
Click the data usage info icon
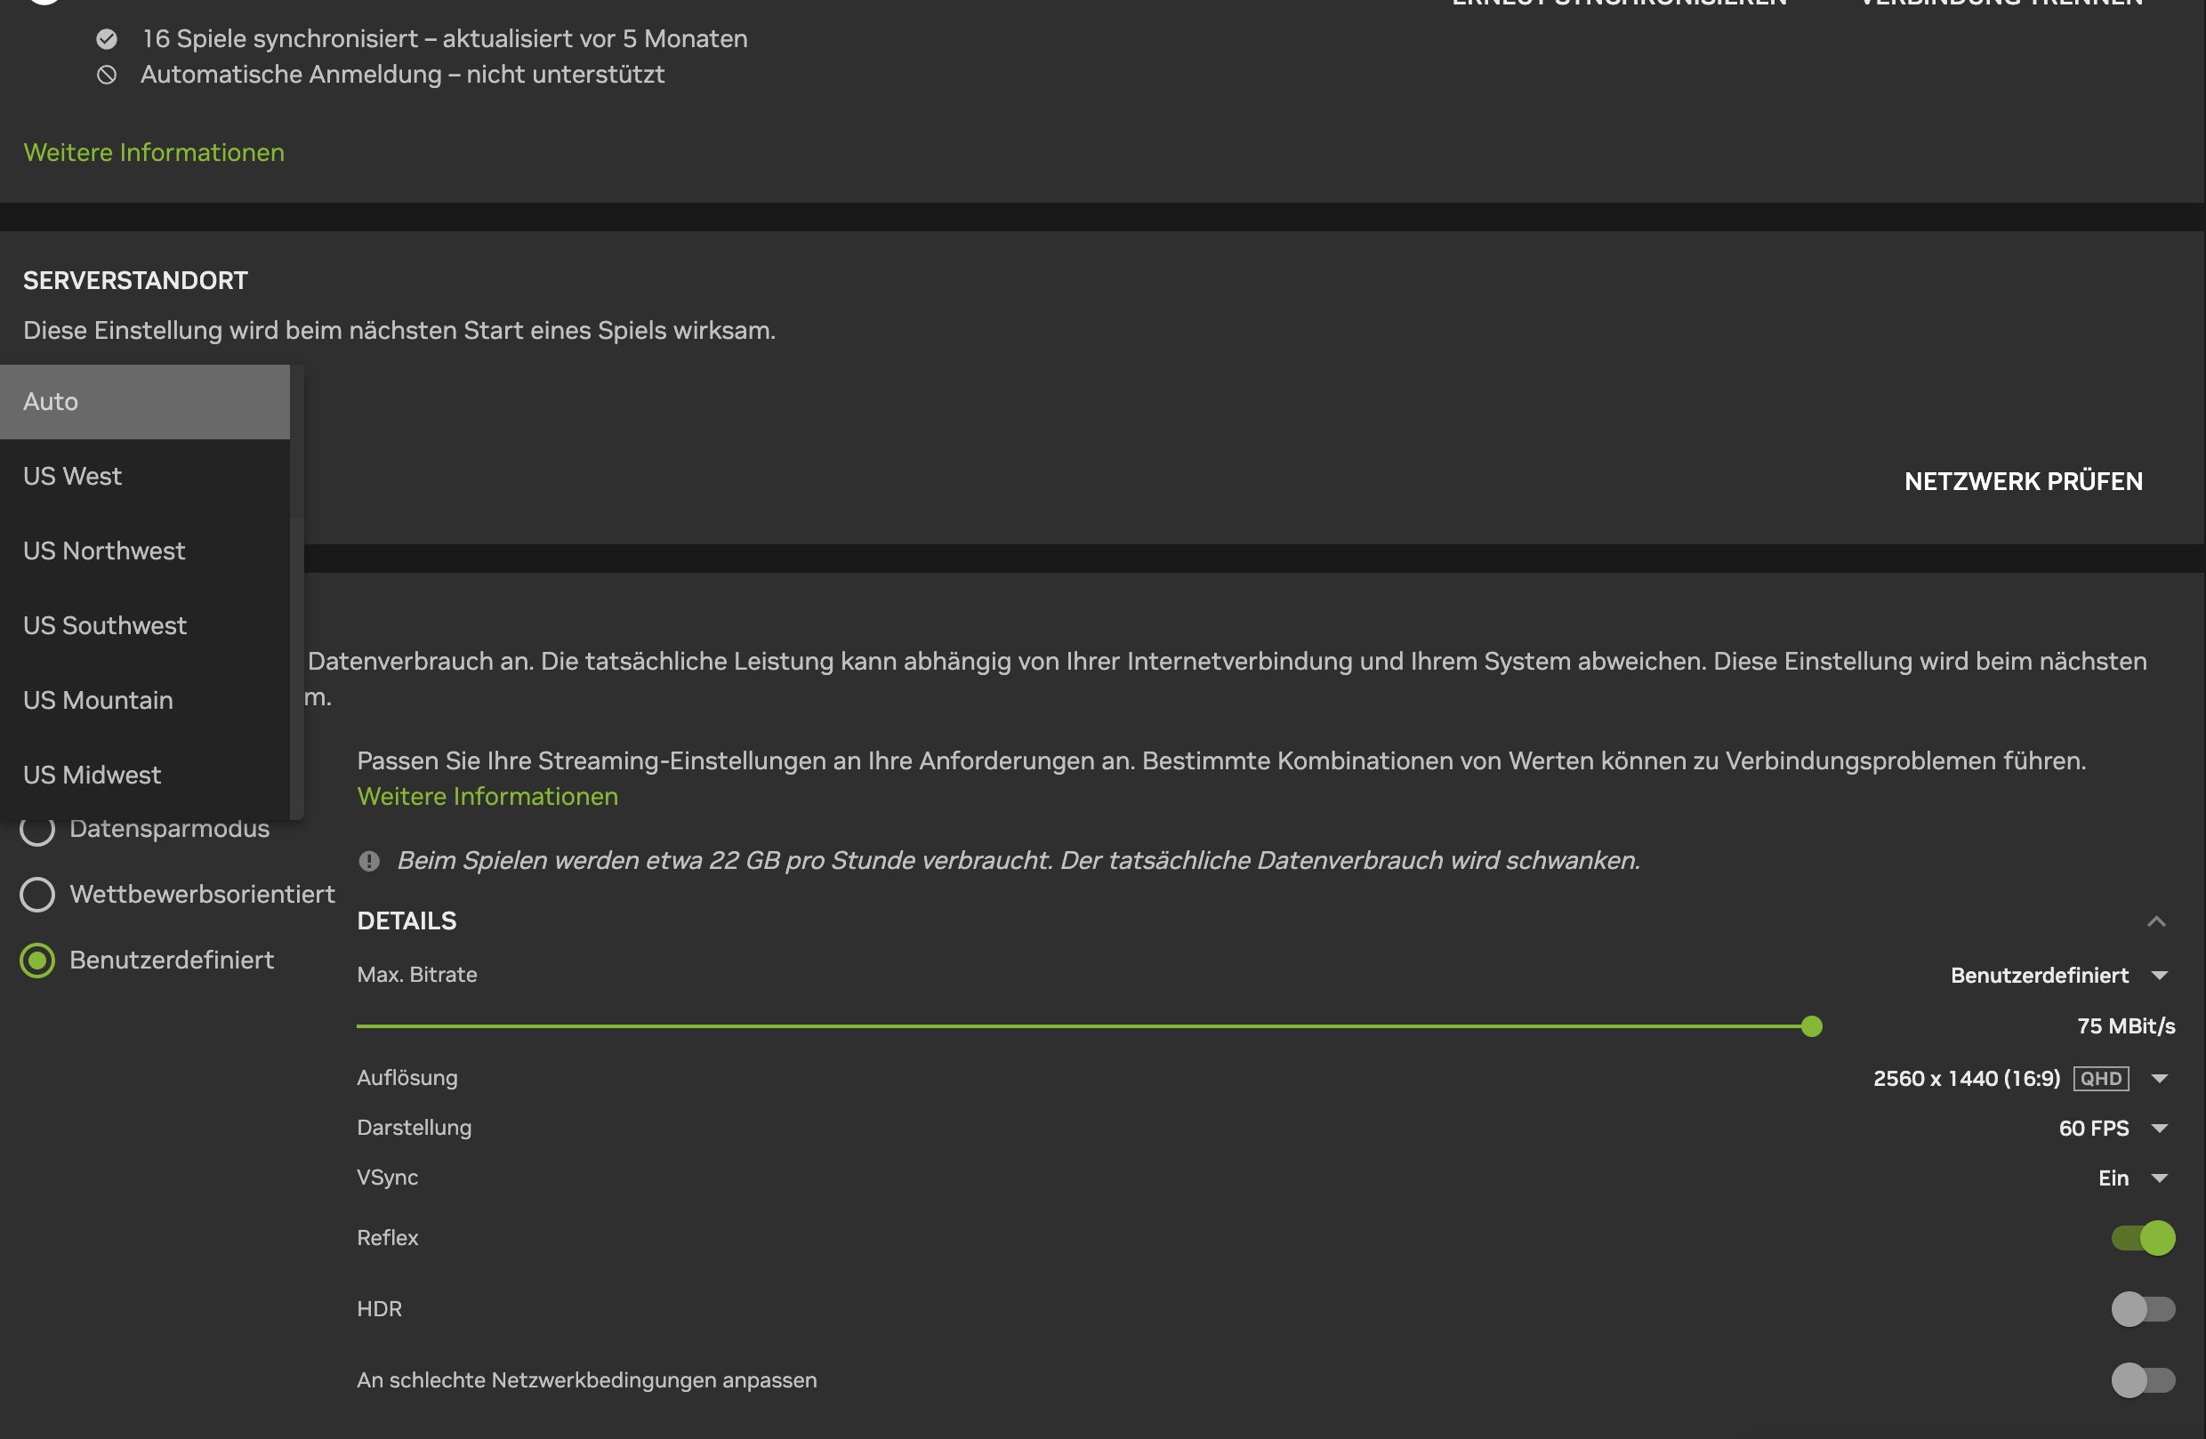point(369,861)
